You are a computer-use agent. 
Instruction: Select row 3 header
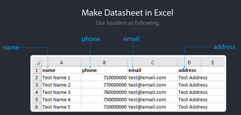[x=37, y=85]
